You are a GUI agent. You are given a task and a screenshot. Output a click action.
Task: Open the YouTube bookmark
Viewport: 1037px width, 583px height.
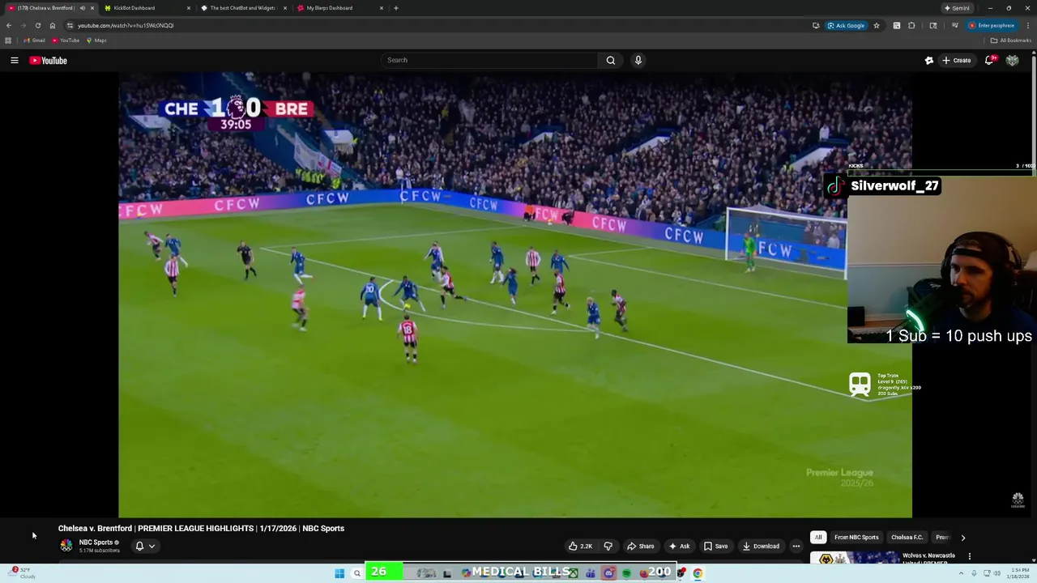tap(66, 40)
